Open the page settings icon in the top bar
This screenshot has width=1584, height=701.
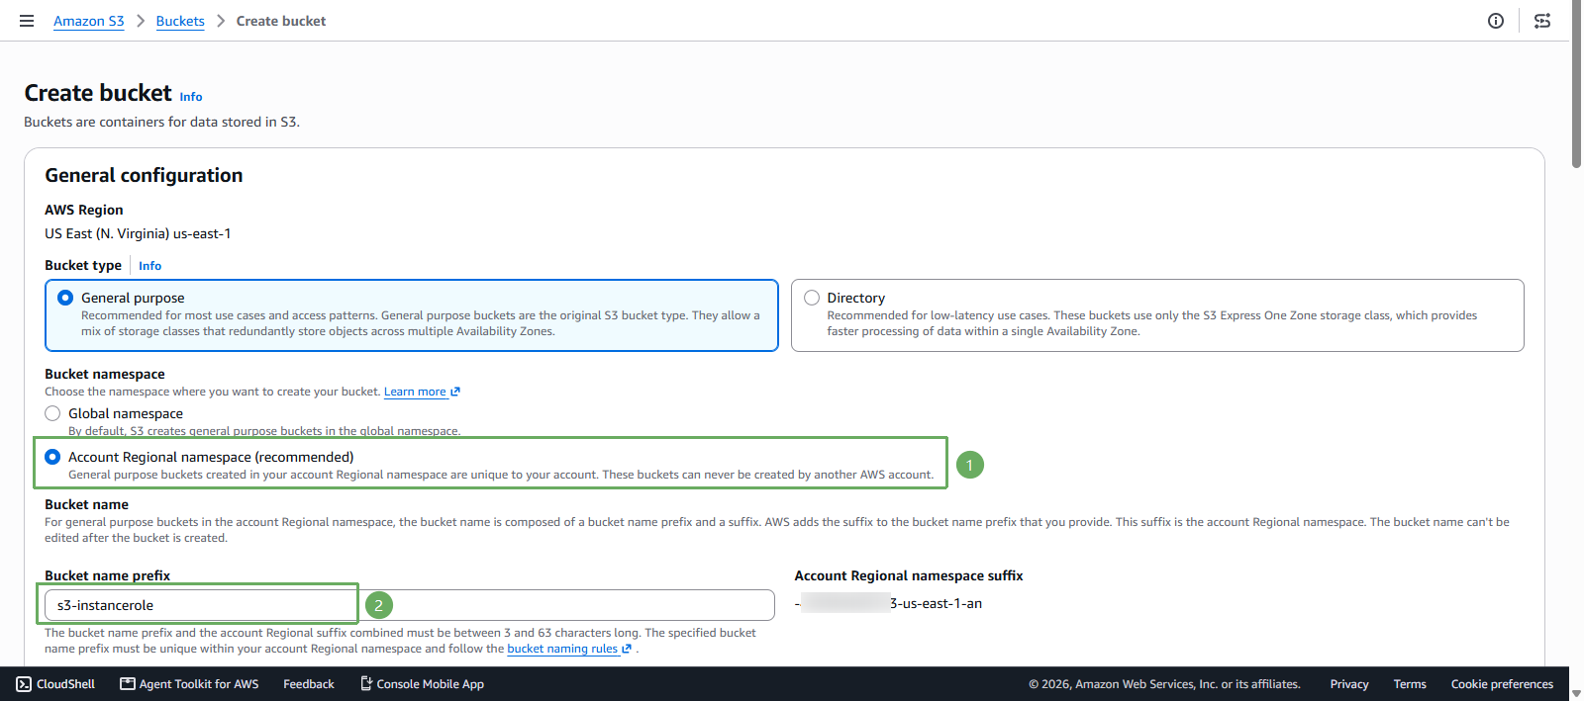1542,21
